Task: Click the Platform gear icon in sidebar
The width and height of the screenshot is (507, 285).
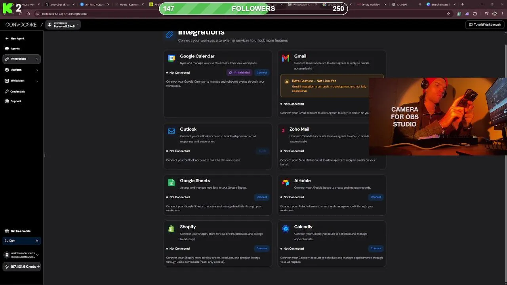Action: [x=7, y=70]
